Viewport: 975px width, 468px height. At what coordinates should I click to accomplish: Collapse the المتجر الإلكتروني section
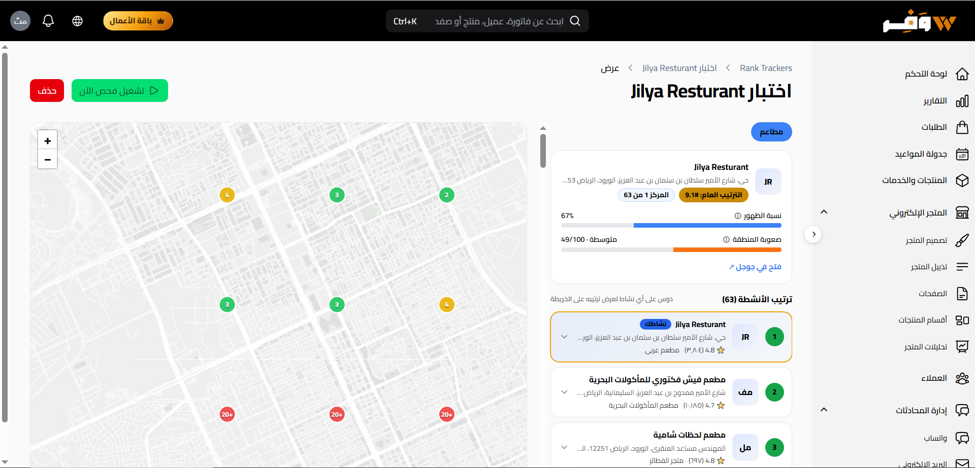[824, 212]
